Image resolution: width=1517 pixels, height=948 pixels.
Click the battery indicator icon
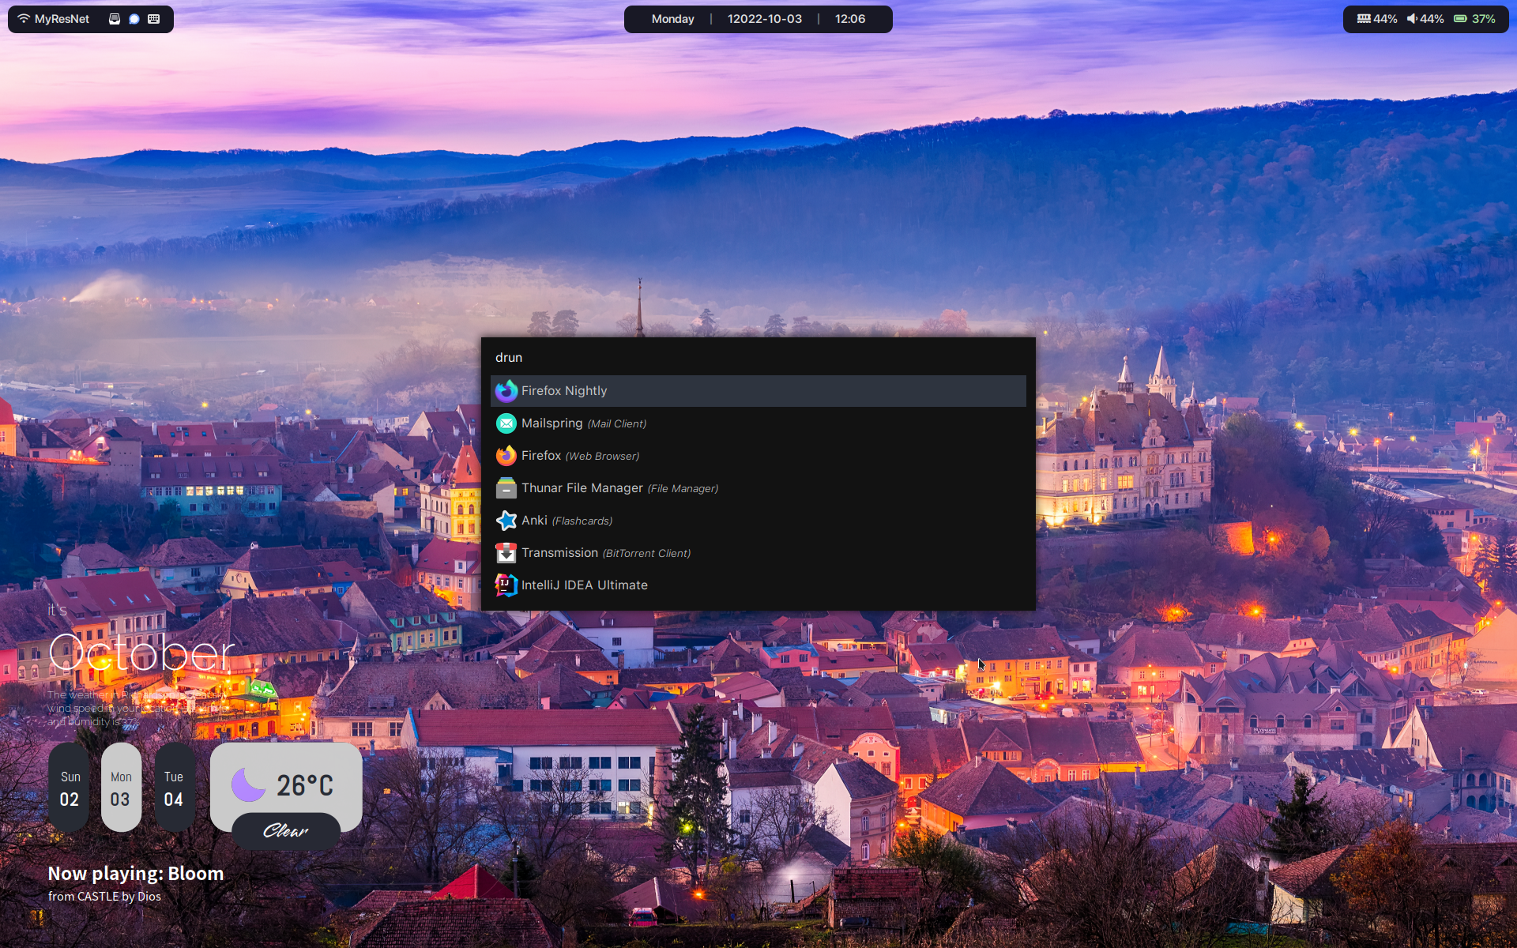click(x=1460, y=19)
